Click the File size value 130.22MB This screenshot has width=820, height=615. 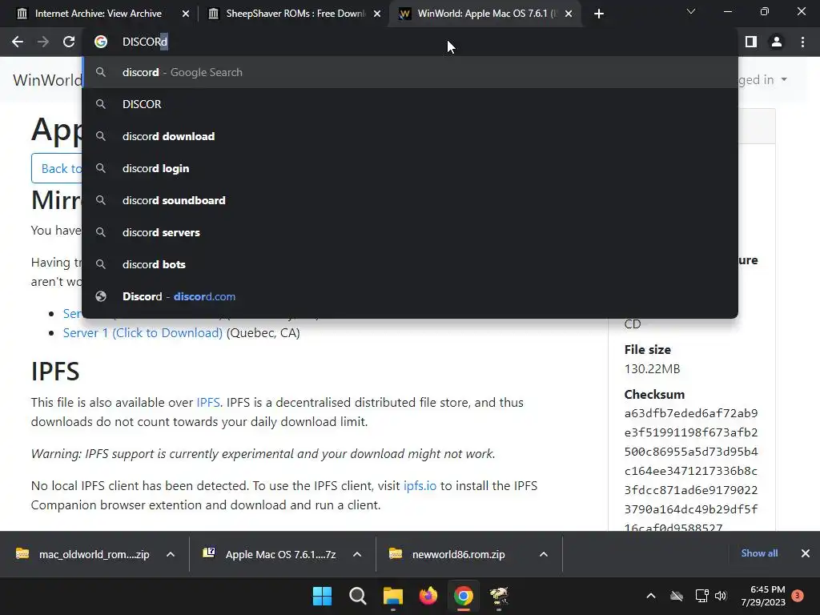(x=652, y=369)
